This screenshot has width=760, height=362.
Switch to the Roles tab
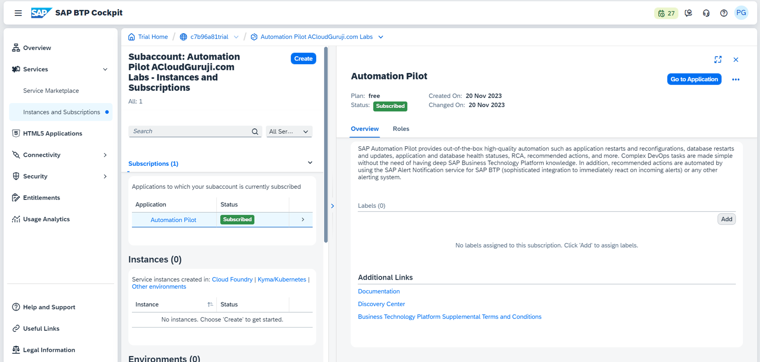coord(401,129)
